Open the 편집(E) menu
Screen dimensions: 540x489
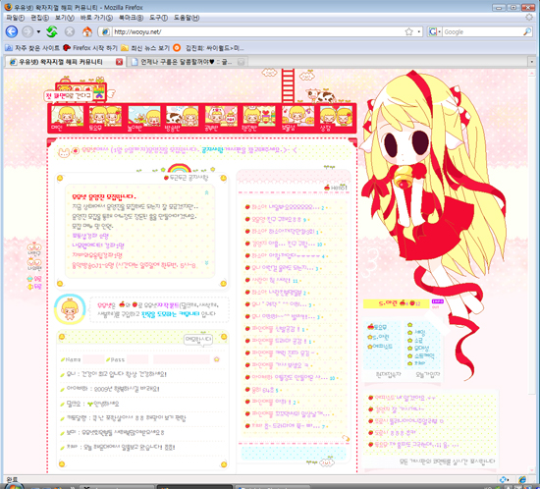point(39,18)
